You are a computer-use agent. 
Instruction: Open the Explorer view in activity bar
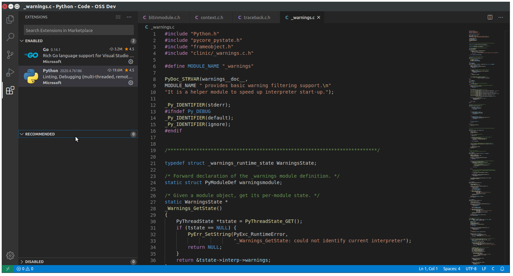tap(10, 19)
